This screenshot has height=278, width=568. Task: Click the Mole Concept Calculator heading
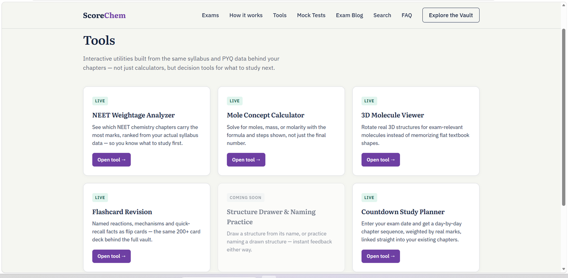click(x=265, y=115)
